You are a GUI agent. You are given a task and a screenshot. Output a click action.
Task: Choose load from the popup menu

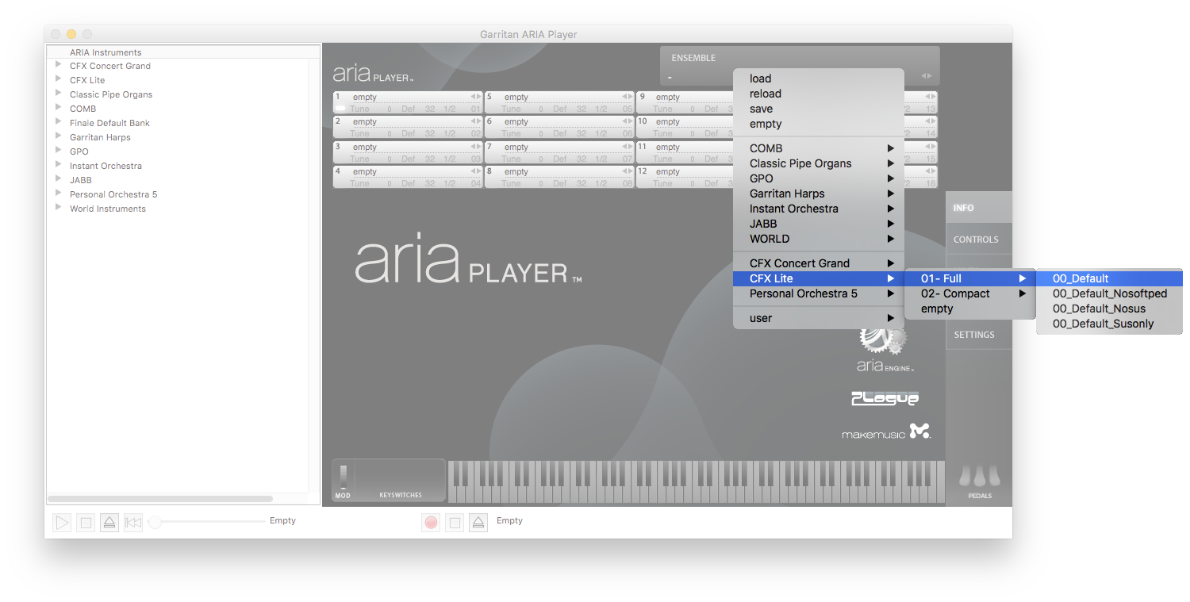tap(819, 79)
